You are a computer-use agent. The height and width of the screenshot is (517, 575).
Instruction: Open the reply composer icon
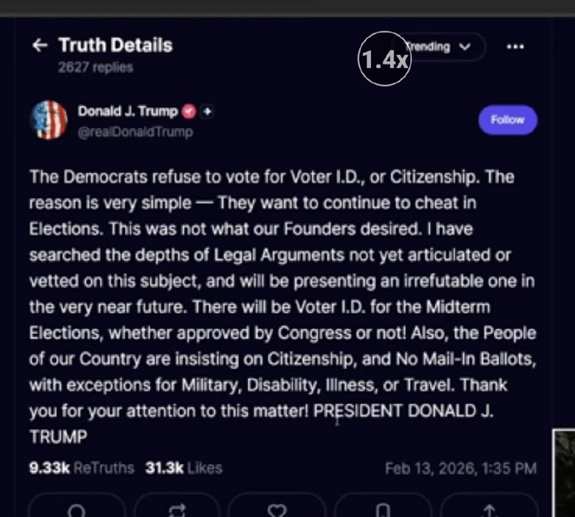[x=77, y=510]
